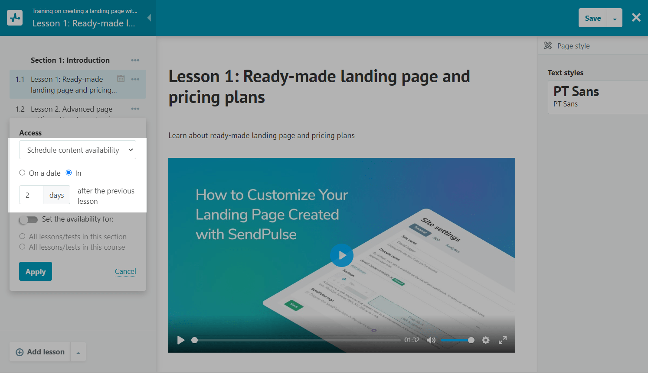The height and width of the screenshot is (373, 648).
Task: Close the lesson editor with the X
Action: [x=636, y=17]
